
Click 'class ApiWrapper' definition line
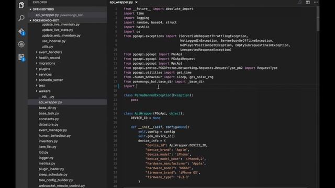click(x=153, y=113)
